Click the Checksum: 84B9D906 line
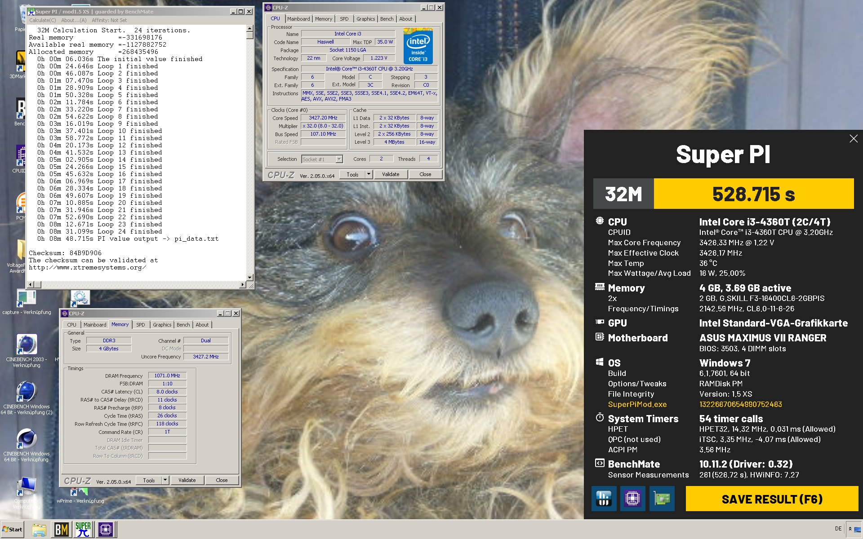The height and width of the screenshot is (539, 863). [x=65, y=253]
